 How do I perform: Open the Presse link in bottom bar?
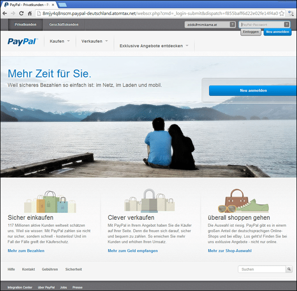click(x=77, y=287)
